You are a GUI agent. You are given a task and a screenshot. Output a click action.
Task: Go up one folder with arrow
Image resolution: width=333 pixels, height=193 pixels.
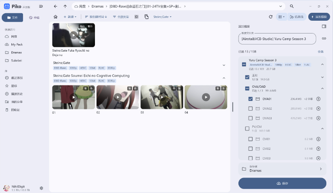click(65, 6)
